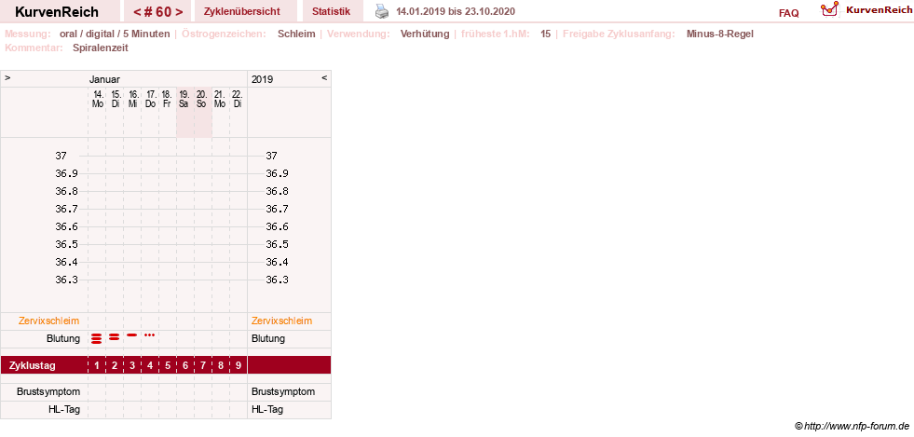Screen dimensions: 914x437
Task: Click the 'Messung:' label
Action: pyautogui.click(x=27, y=34)
